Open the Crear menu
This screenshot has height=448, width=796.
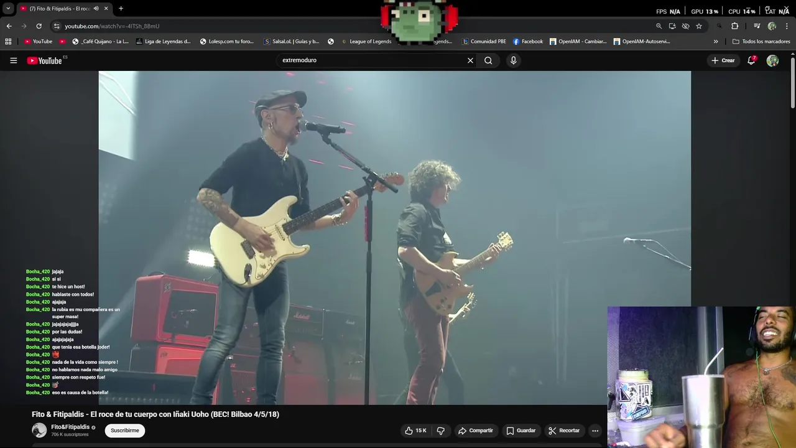[x=723, y=60]
